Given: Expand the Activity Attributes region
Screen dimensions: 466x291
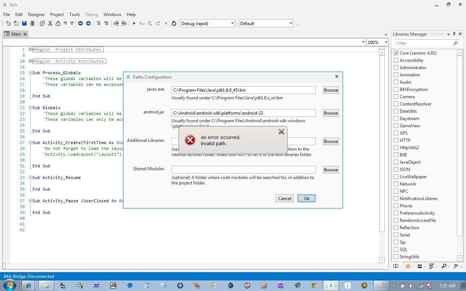Looking at the screenshot, I should (x=31, y=61).
